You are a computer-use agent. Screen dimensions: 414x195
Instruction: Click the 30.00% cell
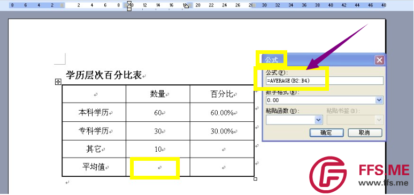click(222, 131)
